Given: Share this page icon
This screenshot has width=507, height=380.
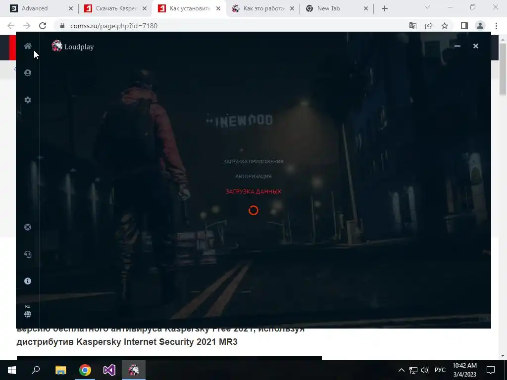Looking at the screenshot, I should click(429, 26).
